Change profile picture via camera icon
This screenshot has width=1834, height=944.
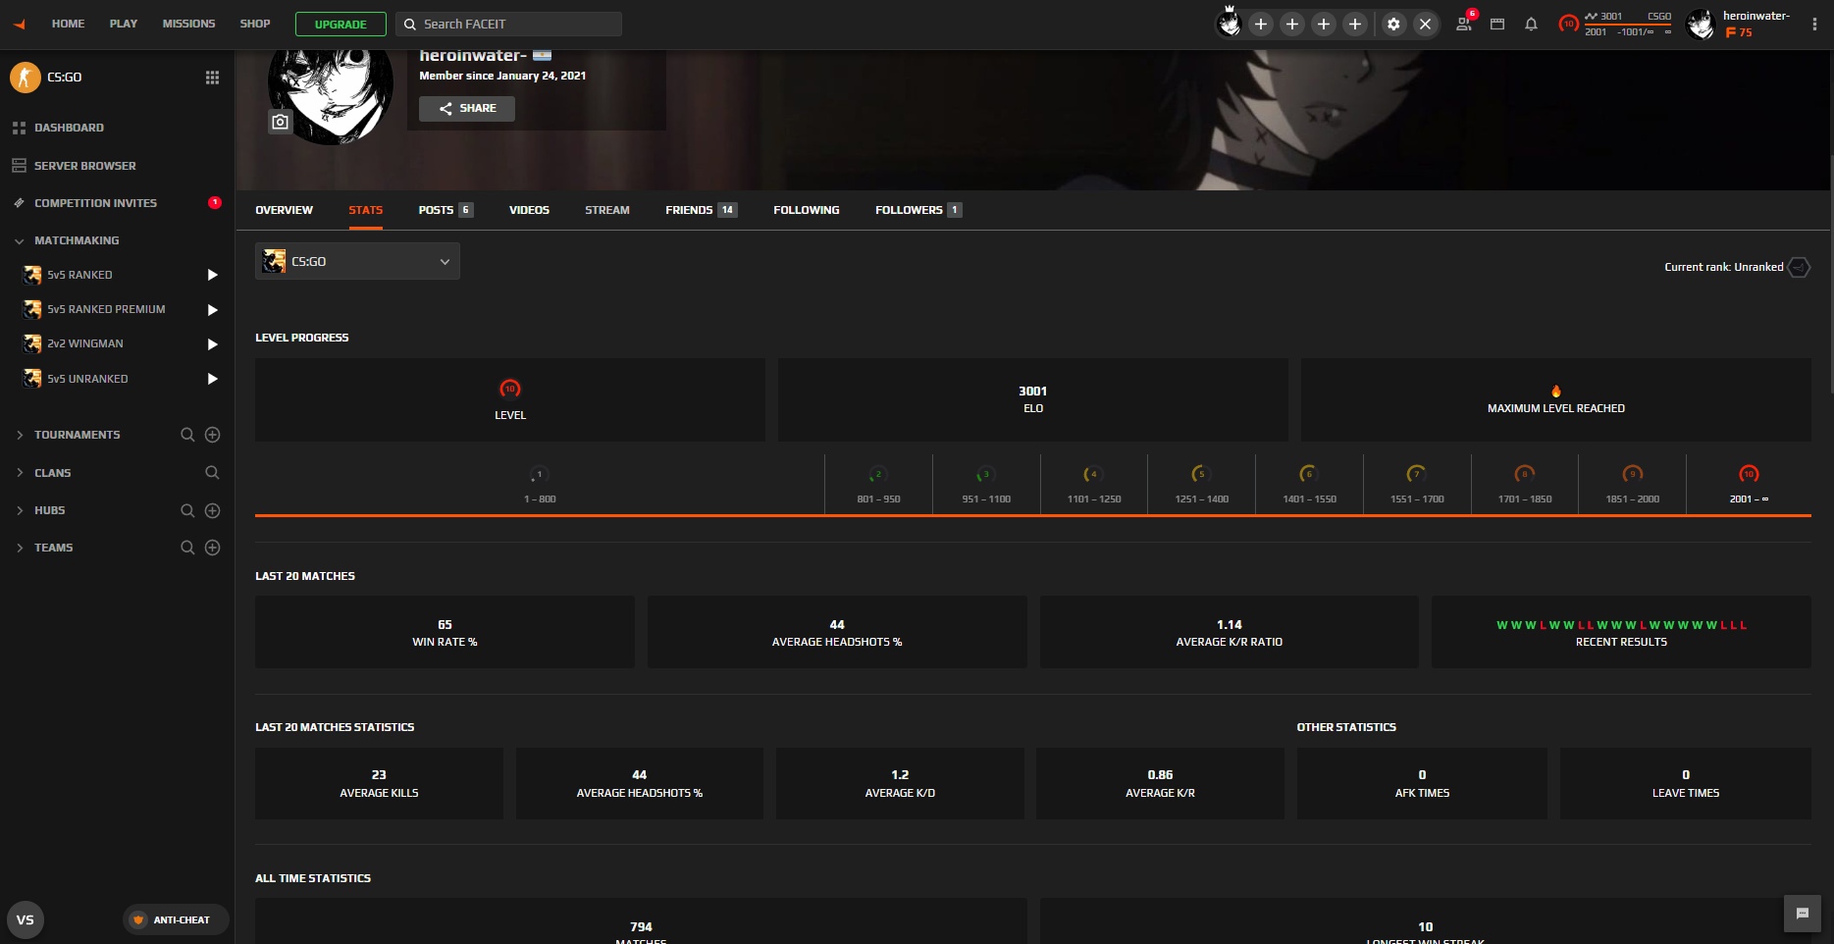coord(281,122)
